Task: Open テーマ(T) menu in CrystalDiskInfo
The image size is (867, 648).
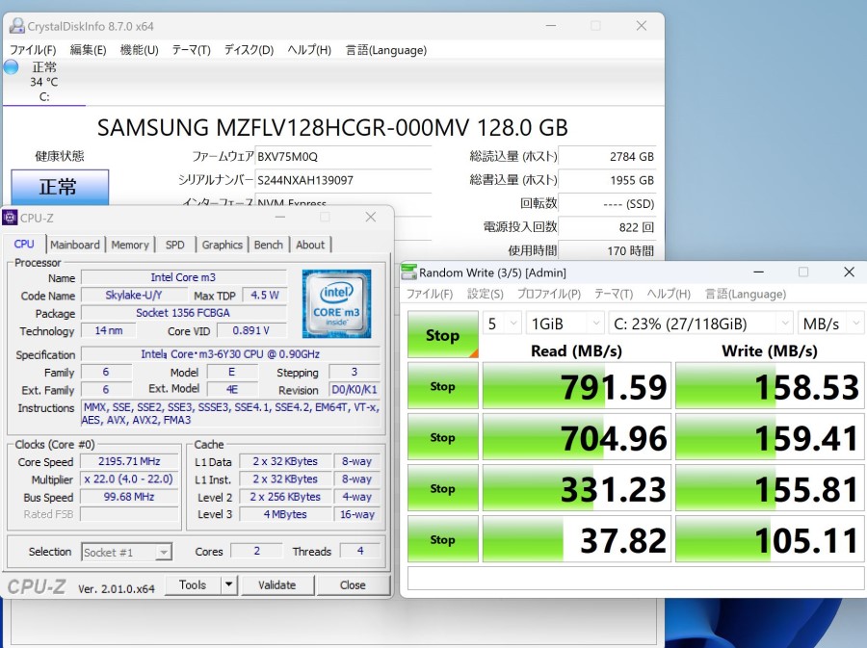Action: [x=192, y=50]
